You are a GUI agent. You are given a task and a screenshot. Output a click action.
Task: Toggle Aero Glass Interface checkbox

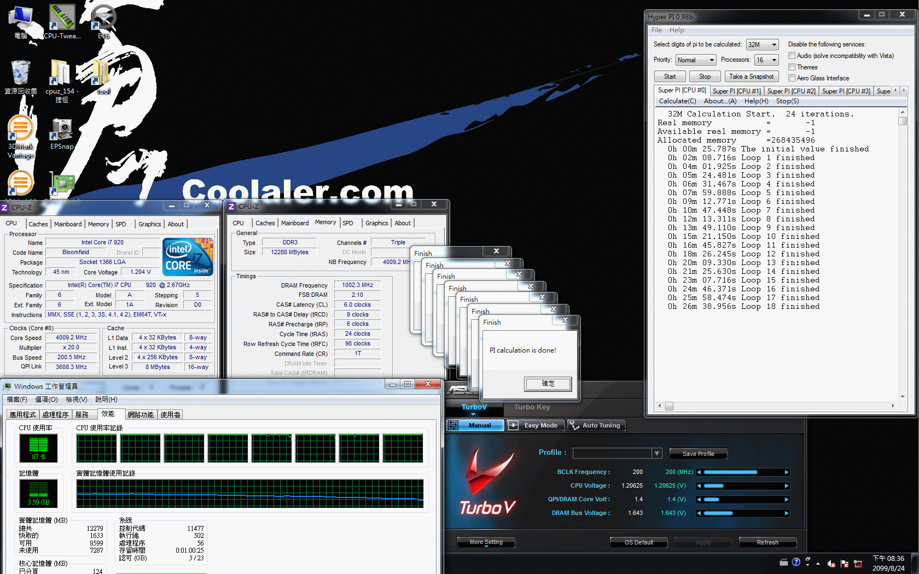(x=792, y=78)
